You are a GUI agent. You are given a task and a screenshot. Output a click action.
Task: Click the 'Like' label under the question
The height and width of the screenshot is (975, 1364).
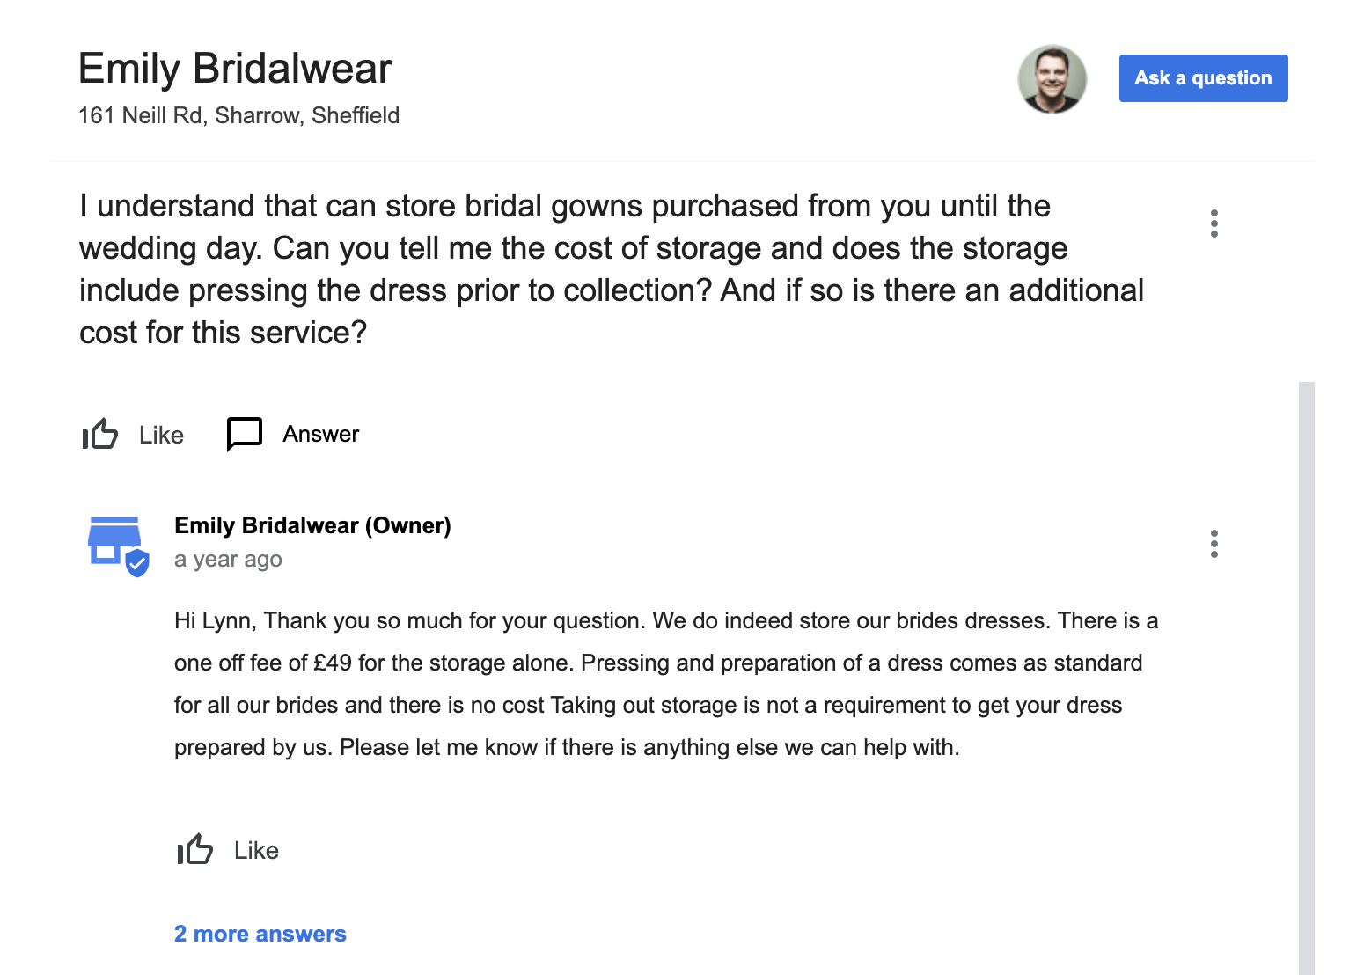pos(161,435)
